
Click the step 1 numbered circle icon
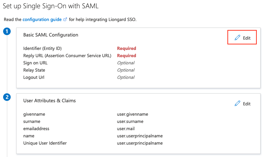pos(7,32)
